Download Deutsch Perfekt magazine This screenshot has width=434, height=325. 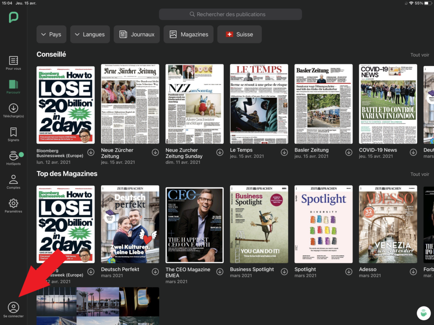point(155,272)
